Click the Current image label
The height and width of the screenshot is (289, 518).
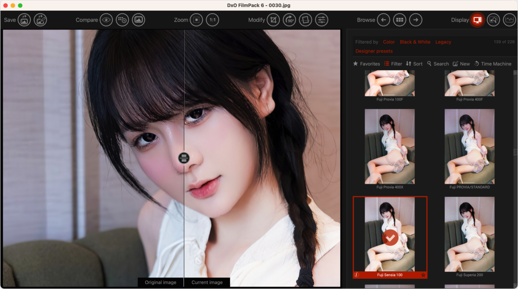click(207, 282)
